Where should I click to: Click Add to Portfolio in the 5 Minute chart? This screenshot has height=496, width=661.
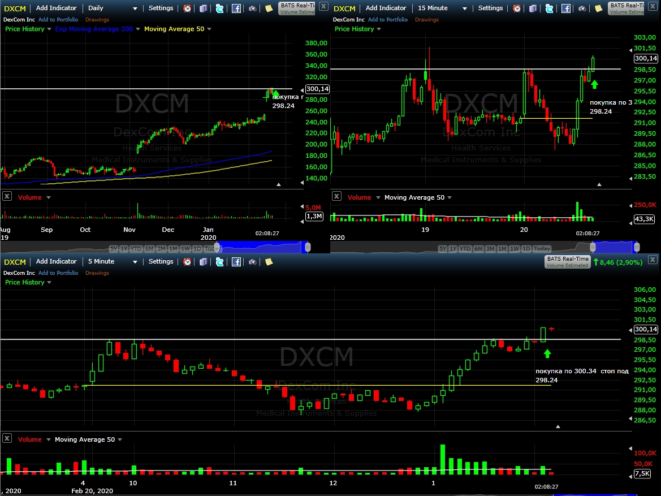pyautogui.click(x=58, y=273)
